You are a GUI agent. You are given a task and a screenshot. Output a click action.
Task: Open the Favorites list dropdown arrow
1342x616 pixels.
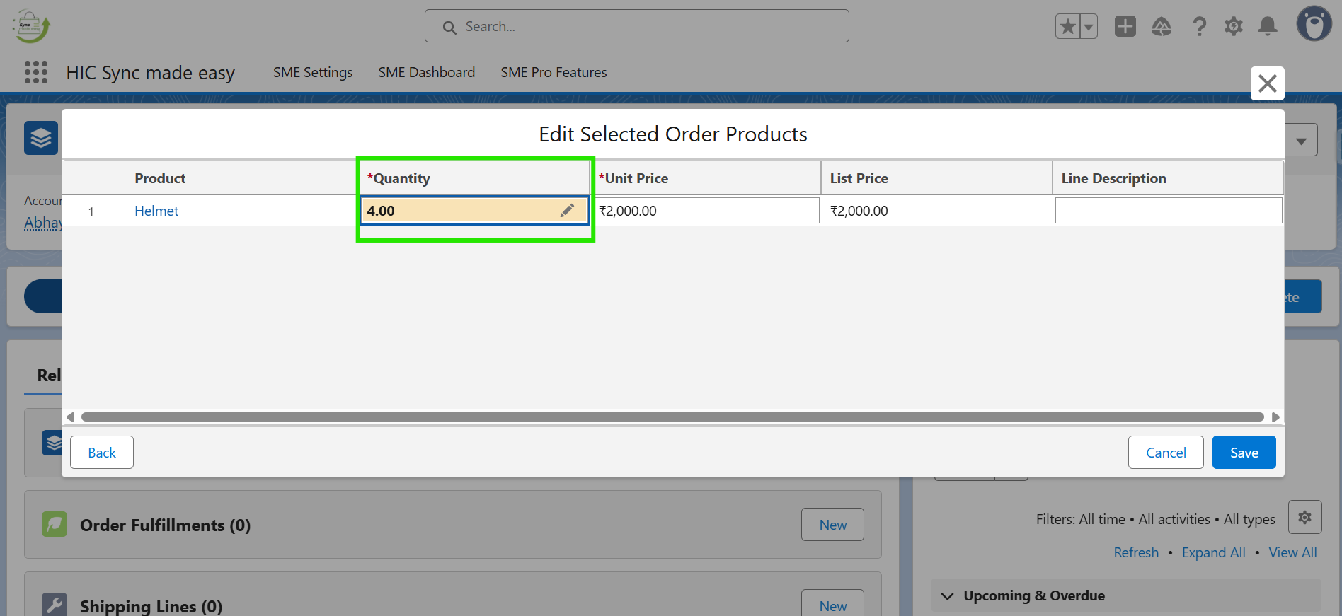pos(1089,27)
